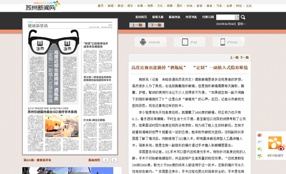
Task: Open the calendar date picker icon
Action: coord(237,17)
